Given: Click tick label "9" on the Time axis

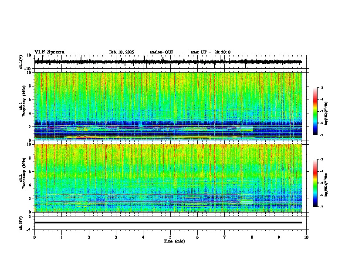Looking at the screenshot, I should (279, 237).
